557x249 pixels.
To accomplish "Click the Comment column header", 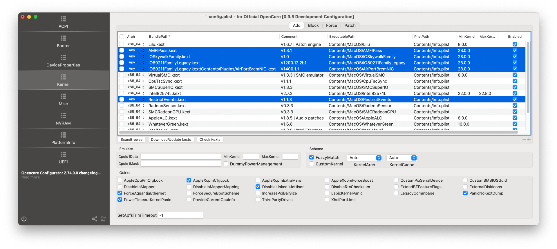I will tap(303, 37).
